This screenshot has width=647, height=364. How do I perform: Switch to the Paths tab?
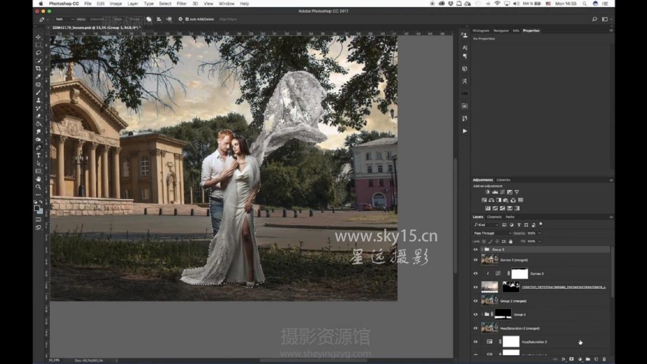click(510, 217)
